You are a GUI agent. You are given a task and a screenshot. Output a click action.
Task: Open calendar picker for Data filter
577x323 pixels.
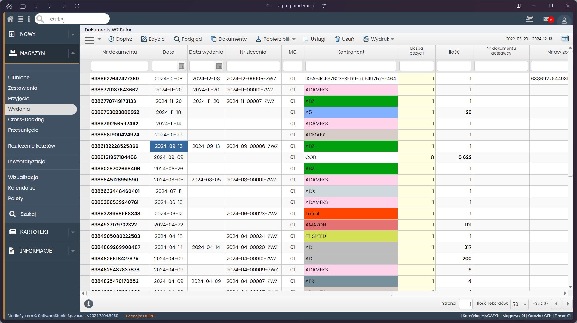181,66
